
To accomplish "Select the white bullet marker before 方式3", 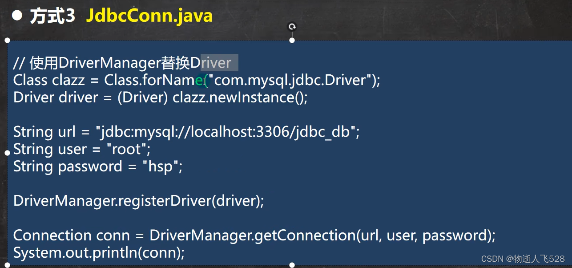I will pos(16,15).
